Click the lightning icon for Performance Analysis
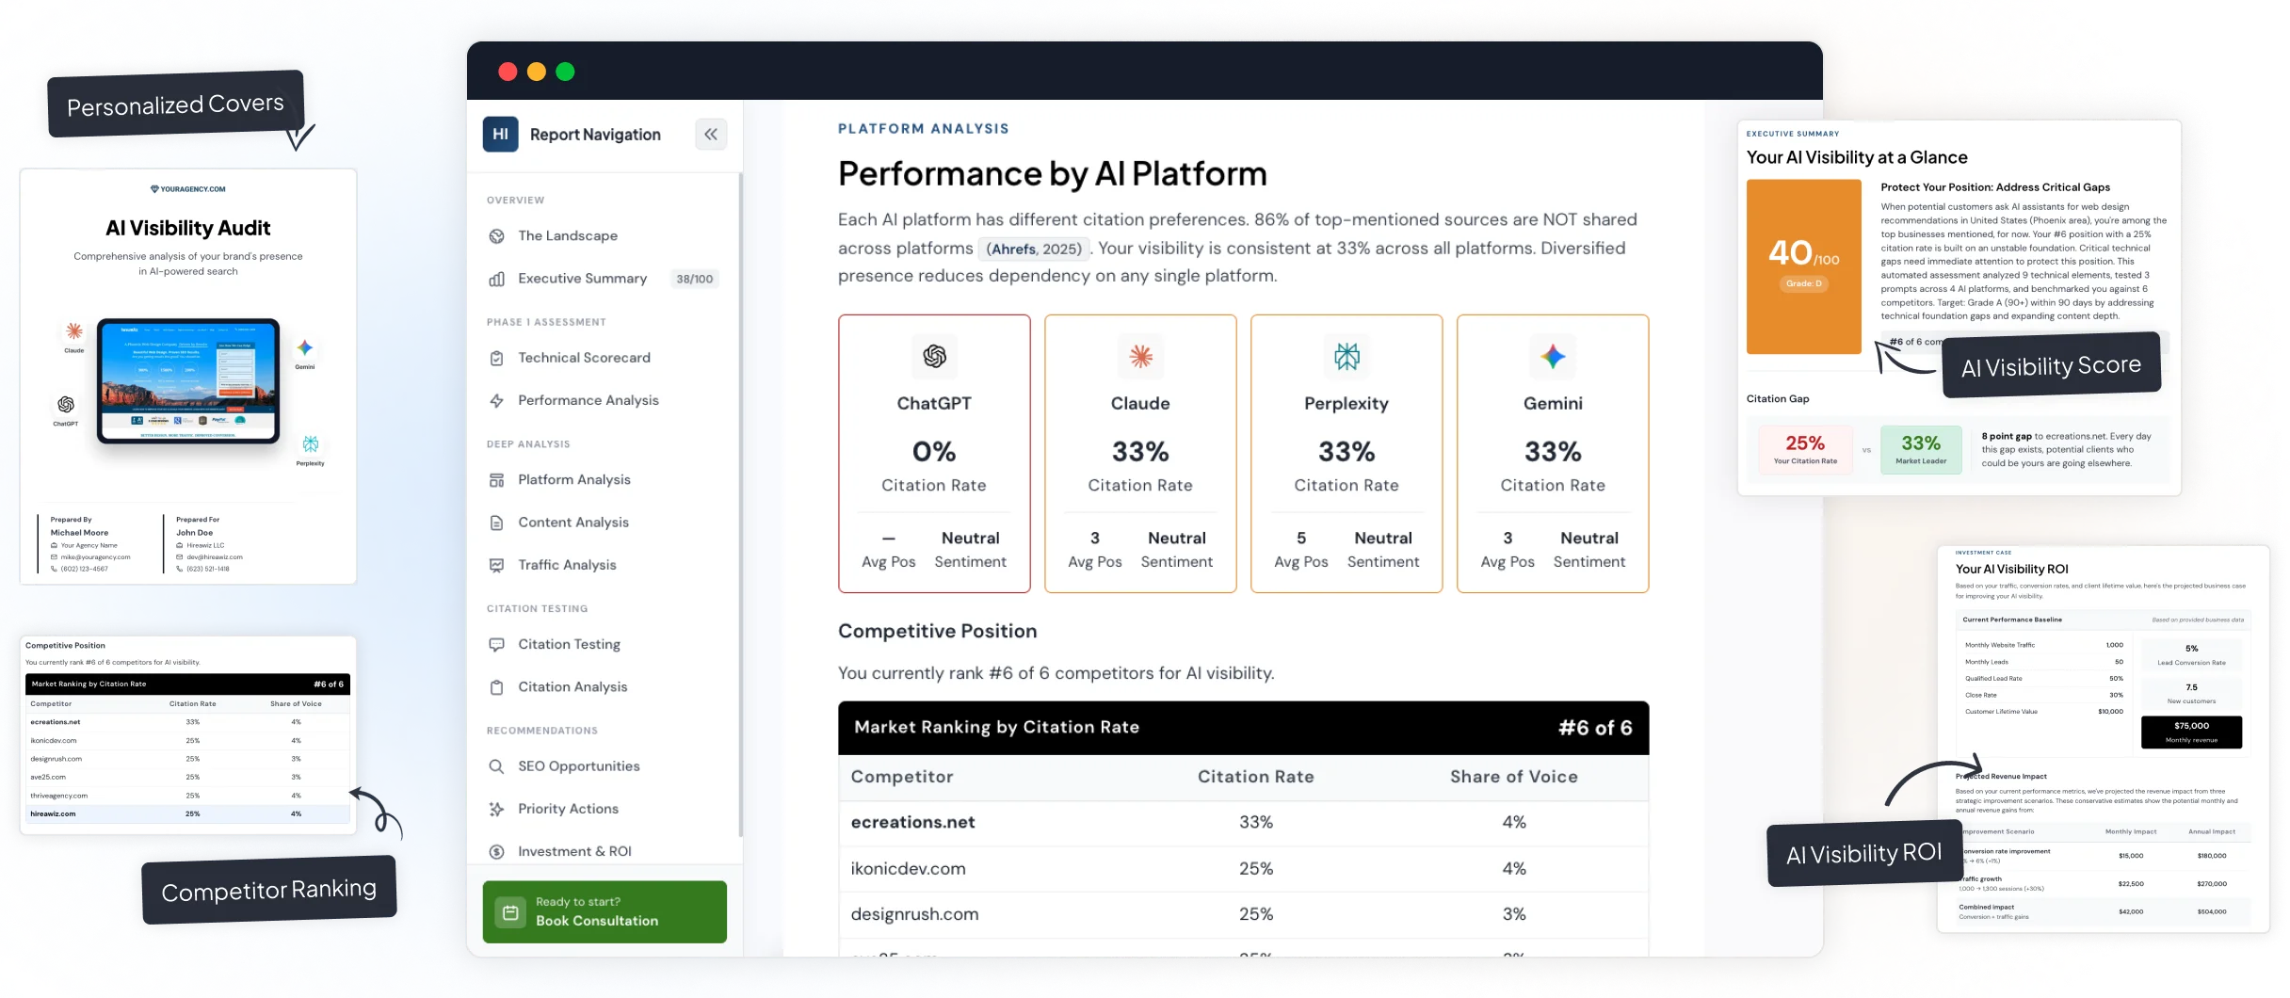Image resolution: width=2290 pixels, height=998 pixels. (496, 400)
